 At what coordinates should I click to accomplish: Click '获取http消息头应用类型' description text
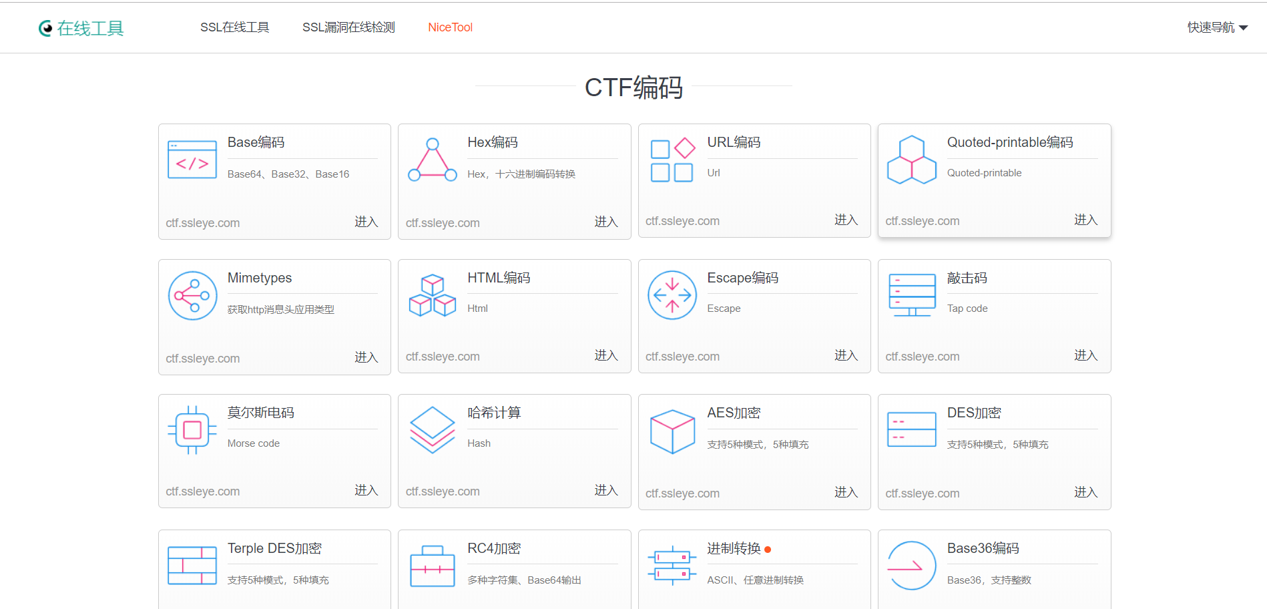click(x=281, y=310)
